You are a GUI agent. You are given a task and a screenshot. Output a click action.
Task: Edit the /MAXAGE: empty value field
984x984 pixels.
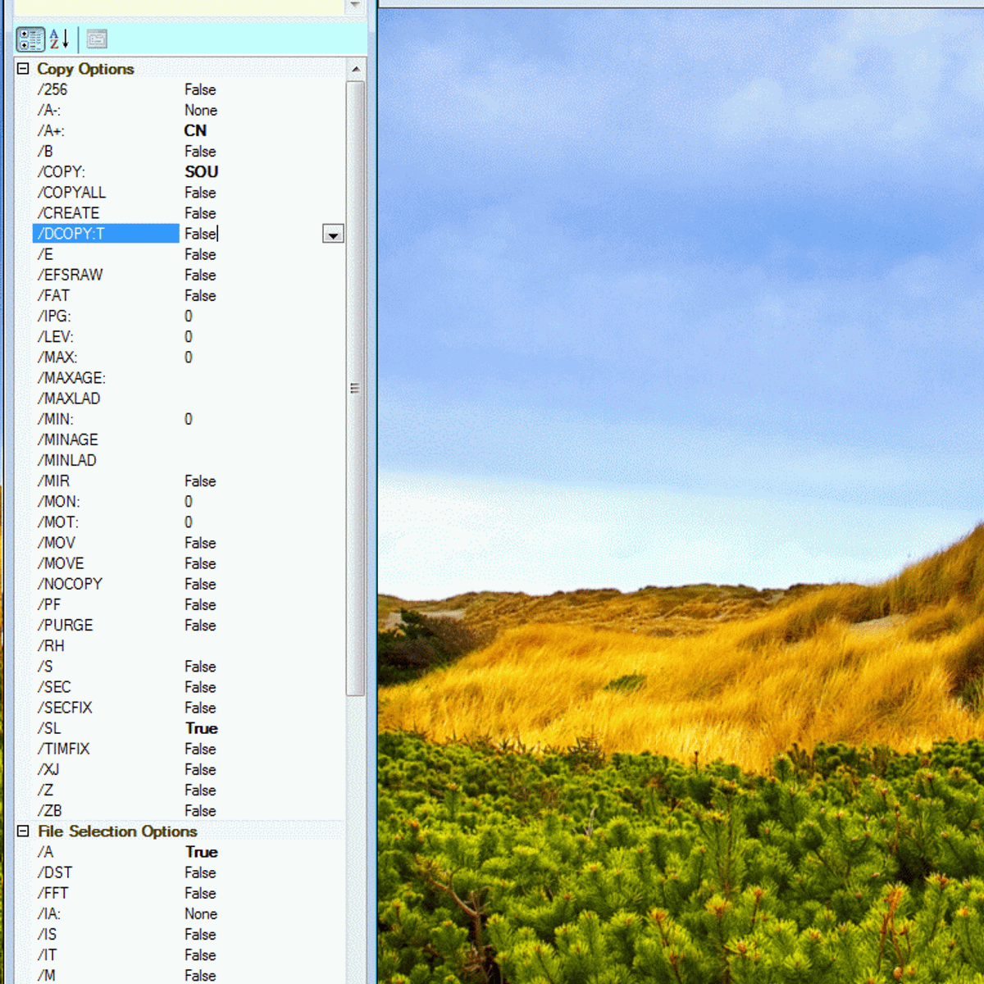(246, 378)
